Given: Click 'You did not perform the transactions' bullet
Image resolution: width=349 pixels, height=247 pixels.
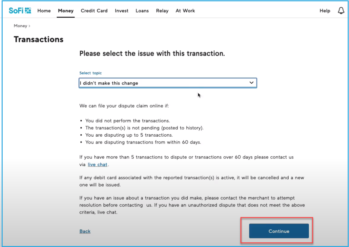Looking at the screenshot, I should click(x=128, y=121).
